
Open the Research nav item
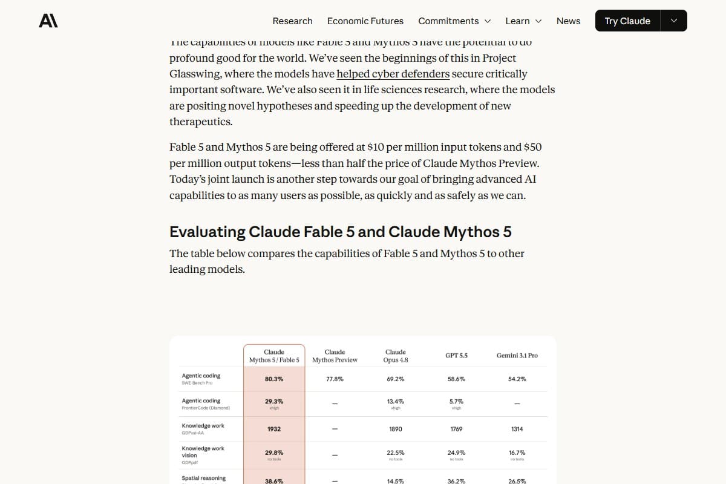coord(292,21)
